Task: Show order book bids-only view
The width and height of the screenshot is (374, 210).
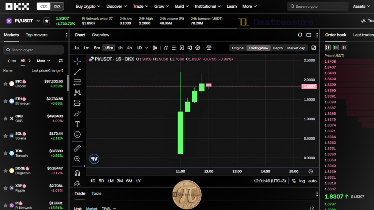Action: [336, 48]
